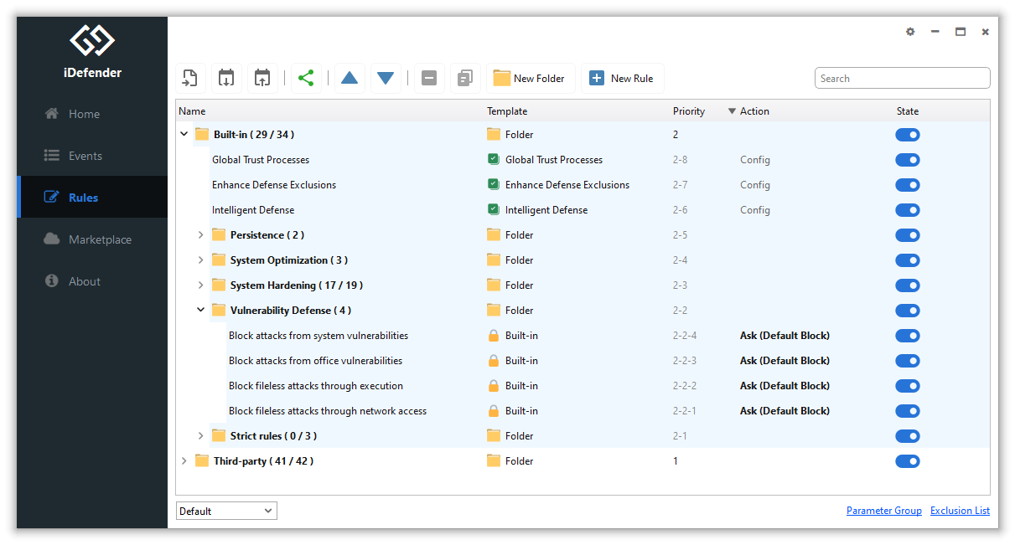This screenshot has height=545, width=1015.
Task: Collapse the Vulnerability Defense folder
Action: coord(201,311)
